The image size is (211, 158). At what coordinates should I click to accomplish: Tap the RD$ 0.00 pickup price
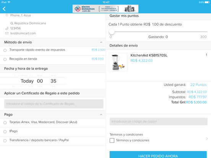97,59
